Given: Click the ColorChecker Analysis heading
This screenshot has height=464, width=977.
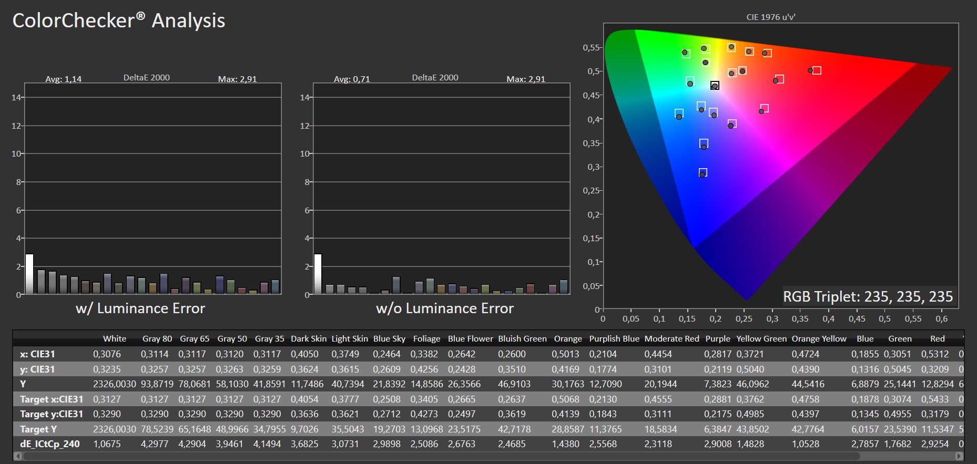Looking at the screenshot, I should 119,20.
